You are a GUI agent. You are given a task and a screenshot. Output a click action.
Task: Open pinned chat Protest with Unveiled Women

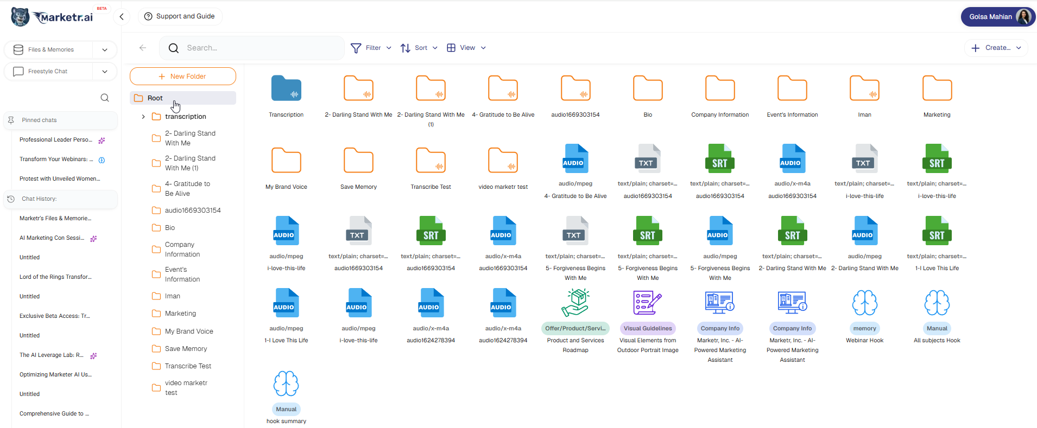(x=60, y=178)
